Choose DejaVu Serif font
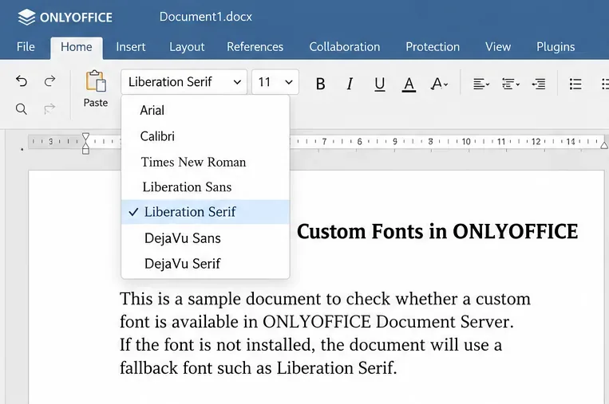Viewport: 609px width, 404px height. 205,264
